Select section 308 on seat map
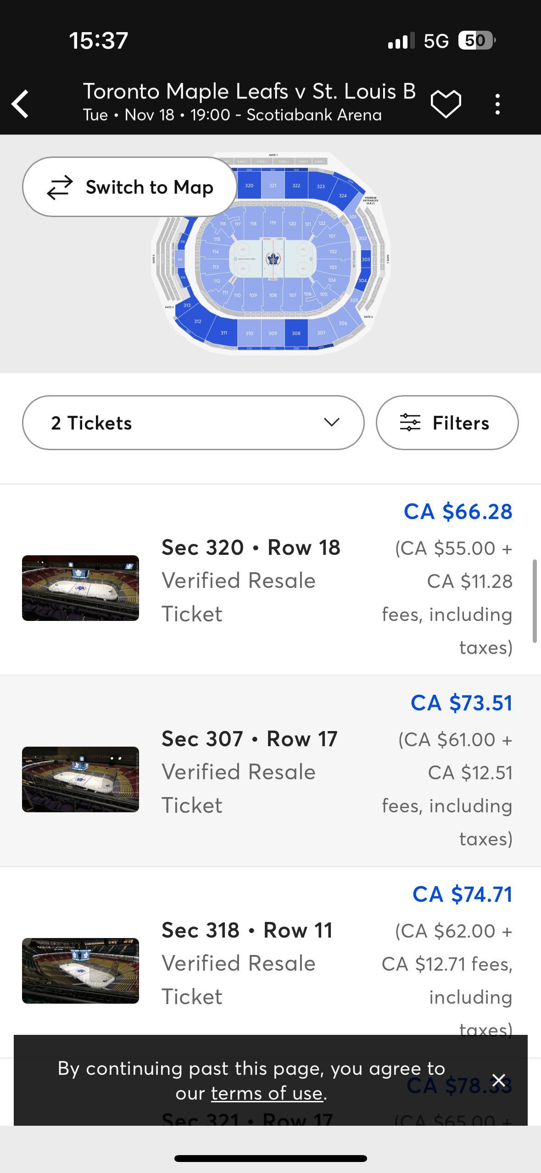The height and width of the screenshot is (1173, 541). [296, 333]
